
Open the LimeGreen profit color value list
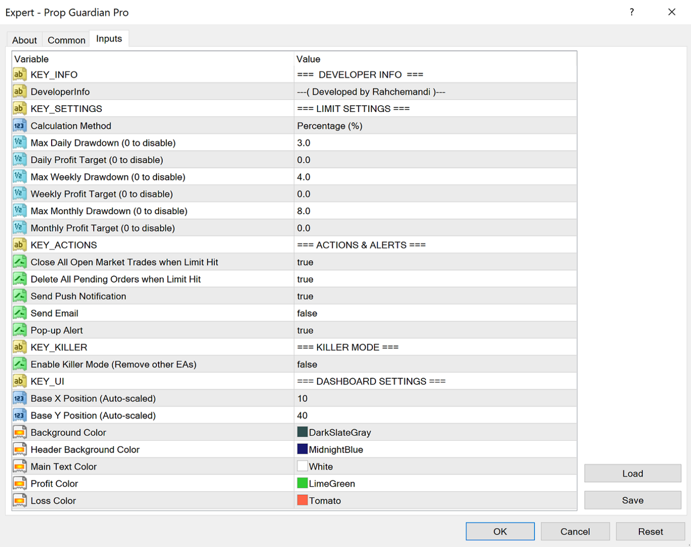tap(435, 484)
